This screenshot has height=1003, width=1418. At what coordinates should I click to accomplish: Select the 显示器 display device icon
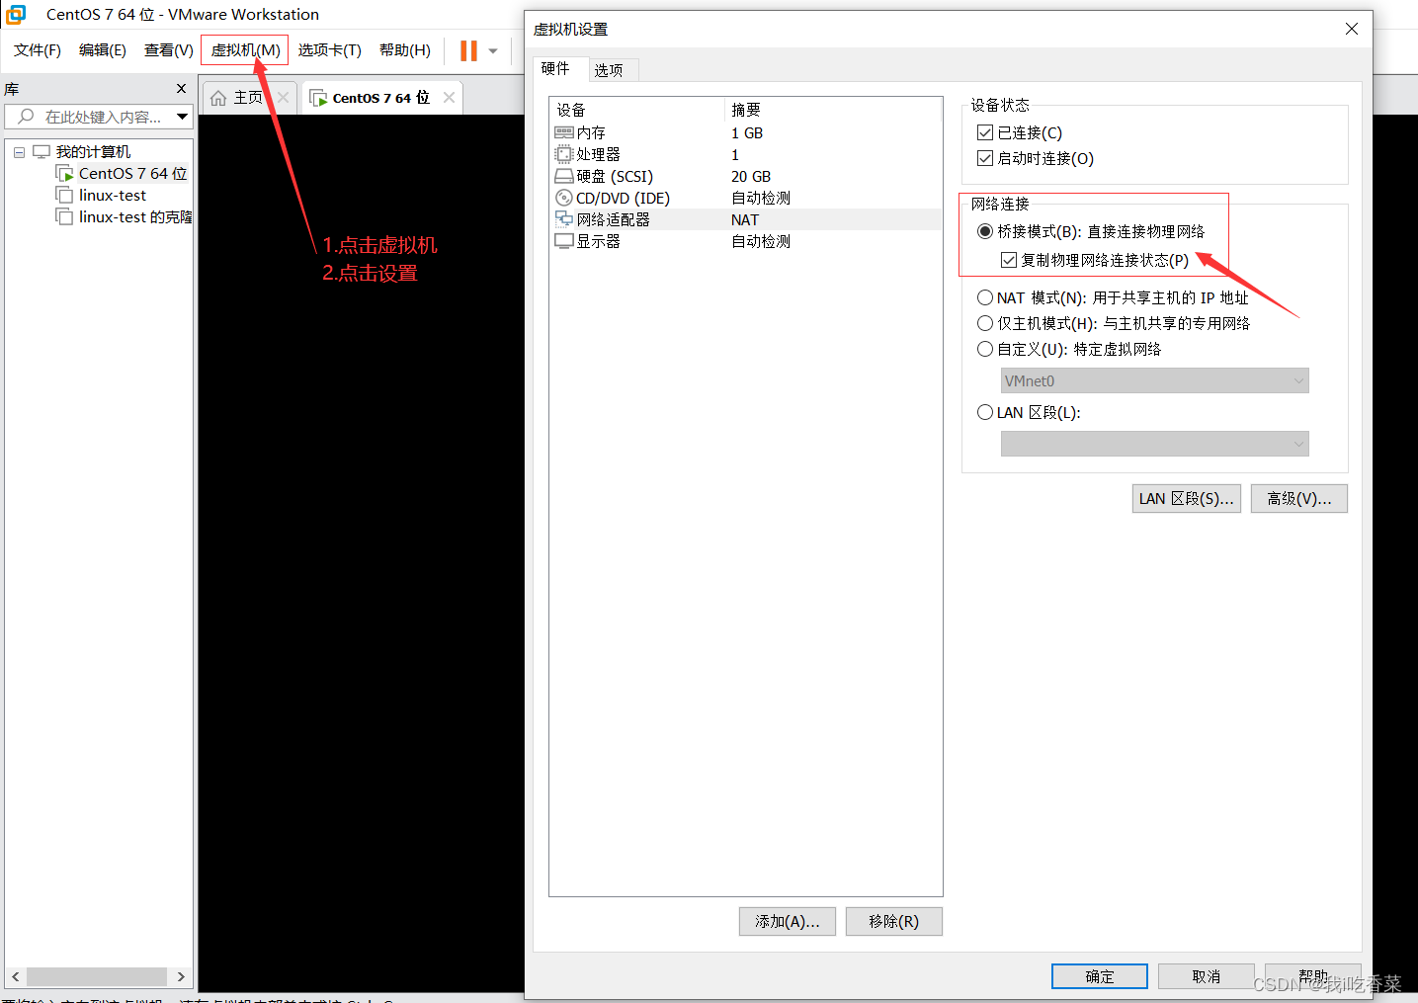[x=564, y=241]
